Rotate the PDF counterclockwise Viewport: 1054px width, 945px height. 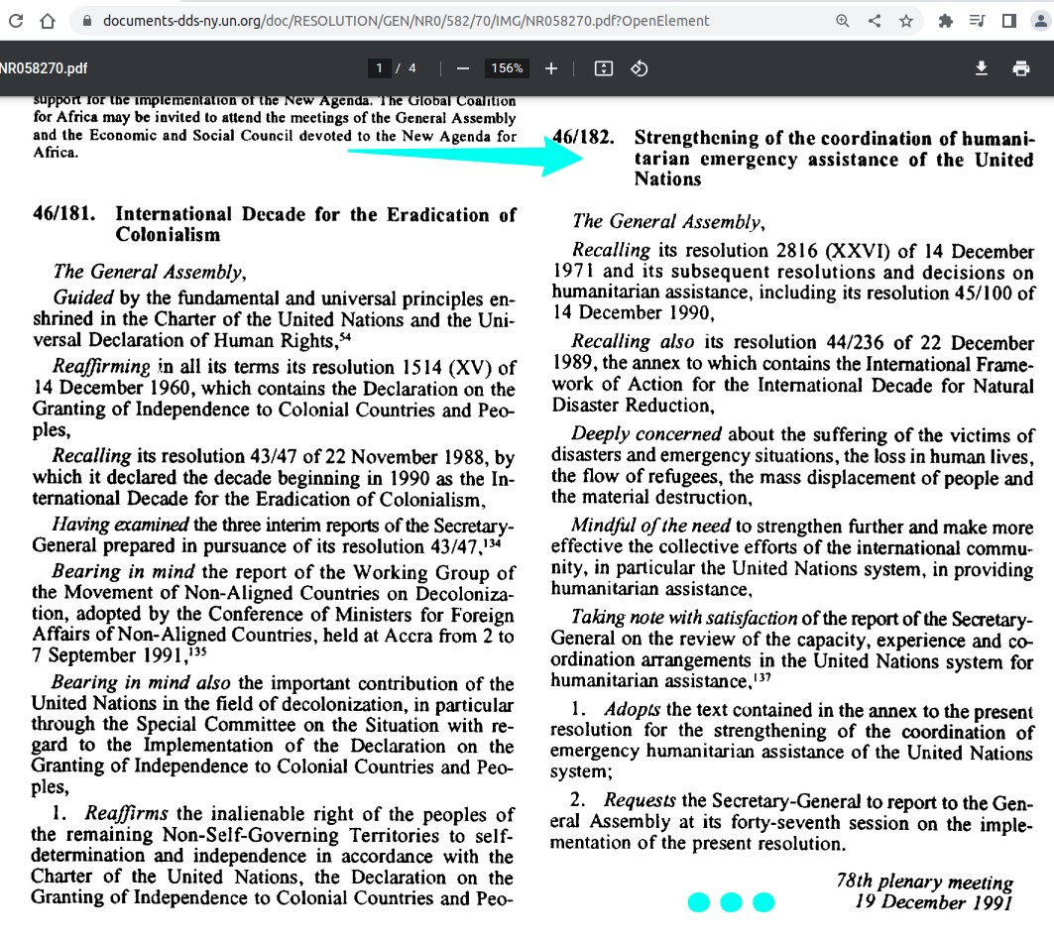click(639, 67)
